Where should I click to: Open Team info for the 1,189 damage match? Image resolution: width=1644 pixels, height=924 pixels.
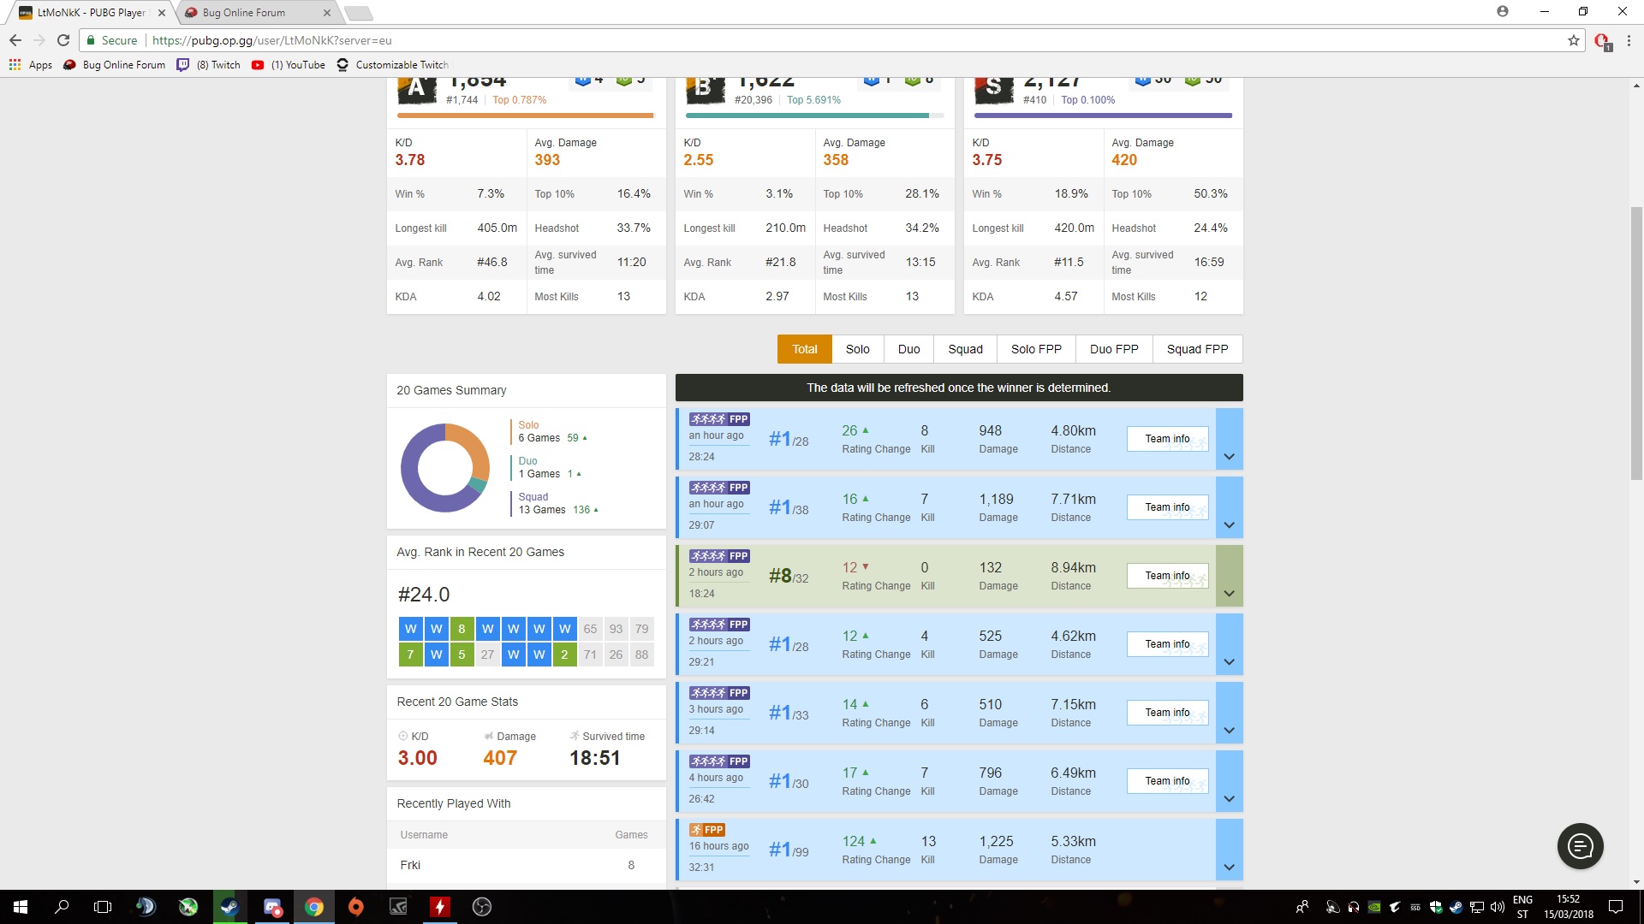[1167, 507]
